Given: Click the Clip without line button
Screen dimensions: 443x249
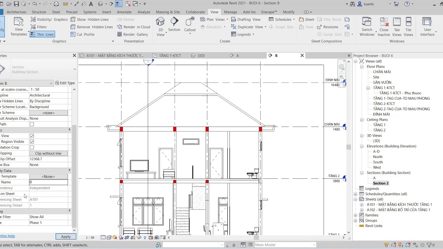Looking at the screenshot, I should coord(48,153).
